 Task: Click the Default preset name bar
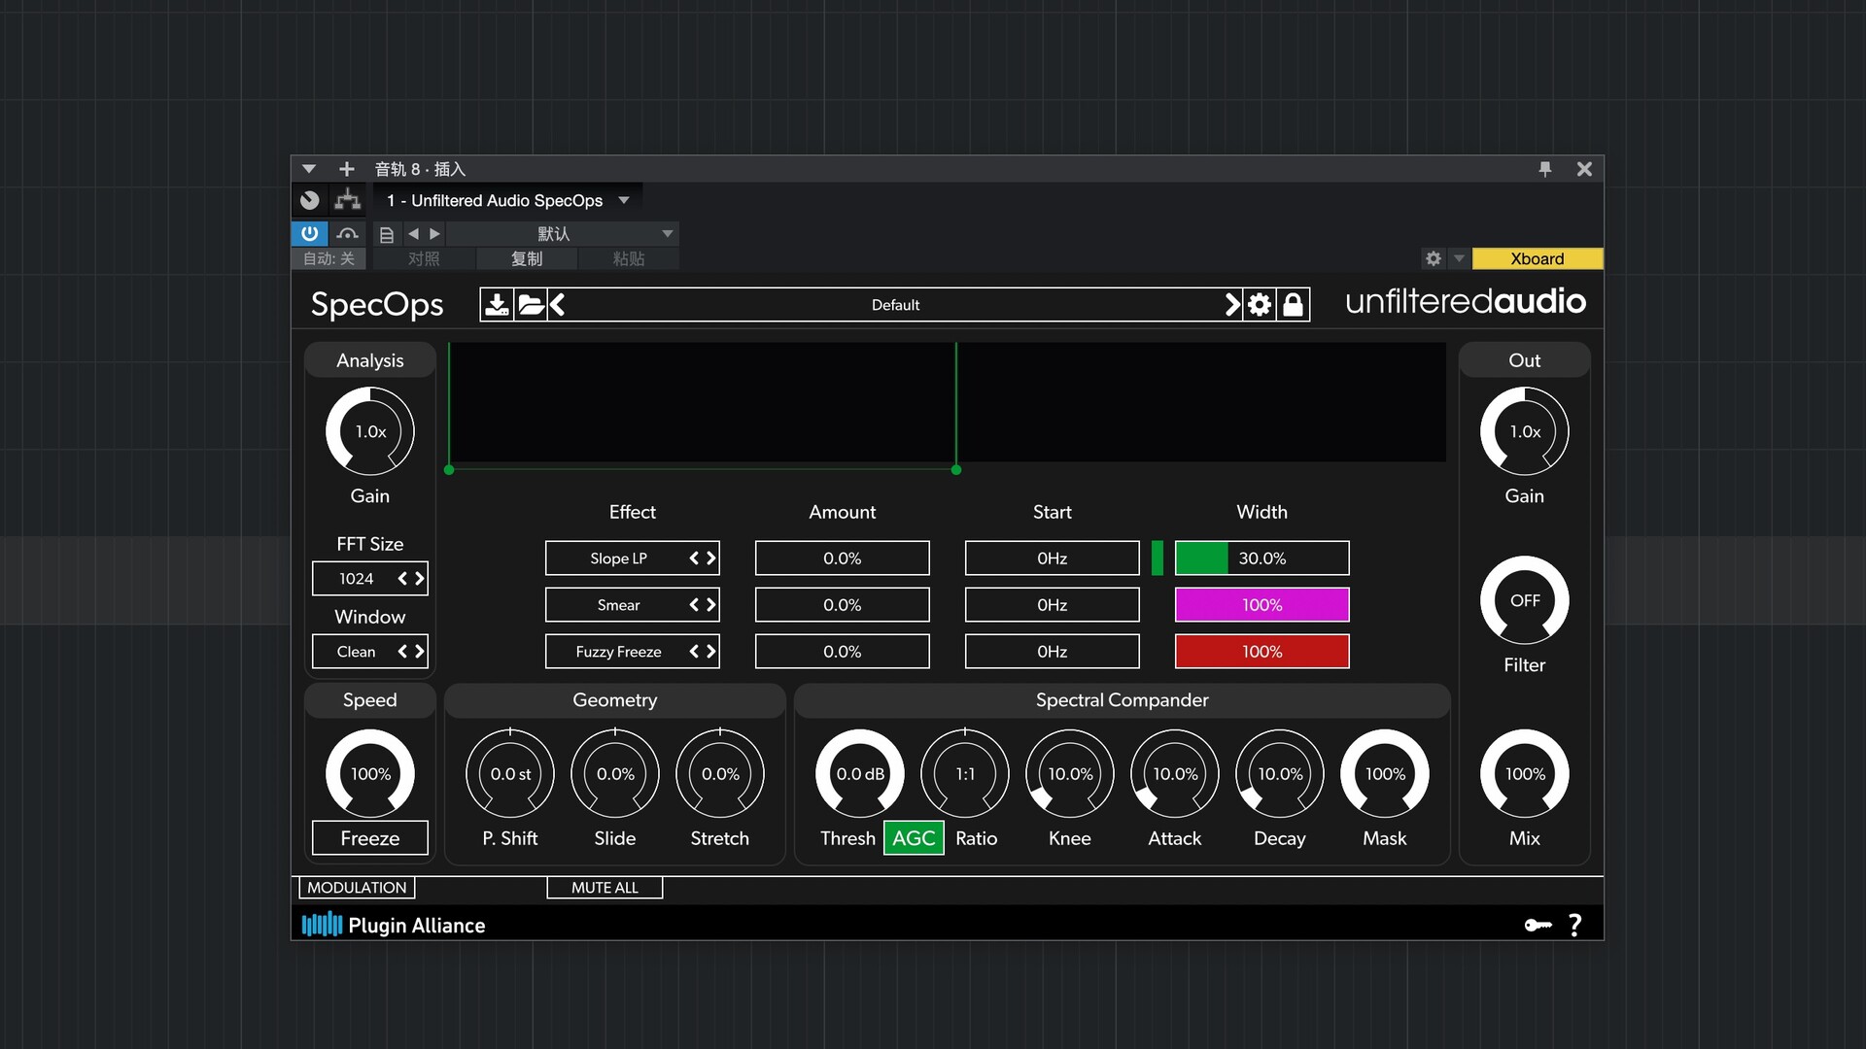[895, 305]
